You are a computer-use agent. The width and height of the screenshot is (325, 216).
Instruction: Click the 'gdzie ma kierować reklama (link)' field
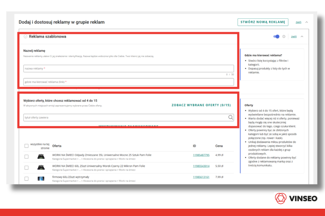(129, 82)
